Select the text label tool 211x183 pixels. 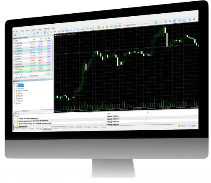(x=42, y=32)
